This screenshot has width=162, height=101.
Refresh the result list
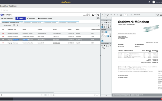(x=2, y=95)
